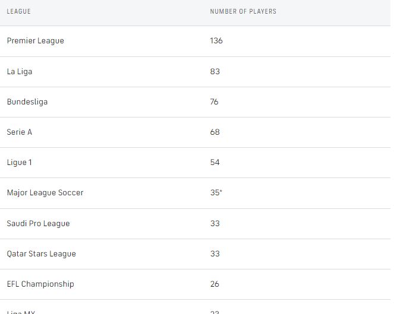Select the Premier League row label
Image resolution: width=394 pixels, height=314 pixels.
[36, 40]
